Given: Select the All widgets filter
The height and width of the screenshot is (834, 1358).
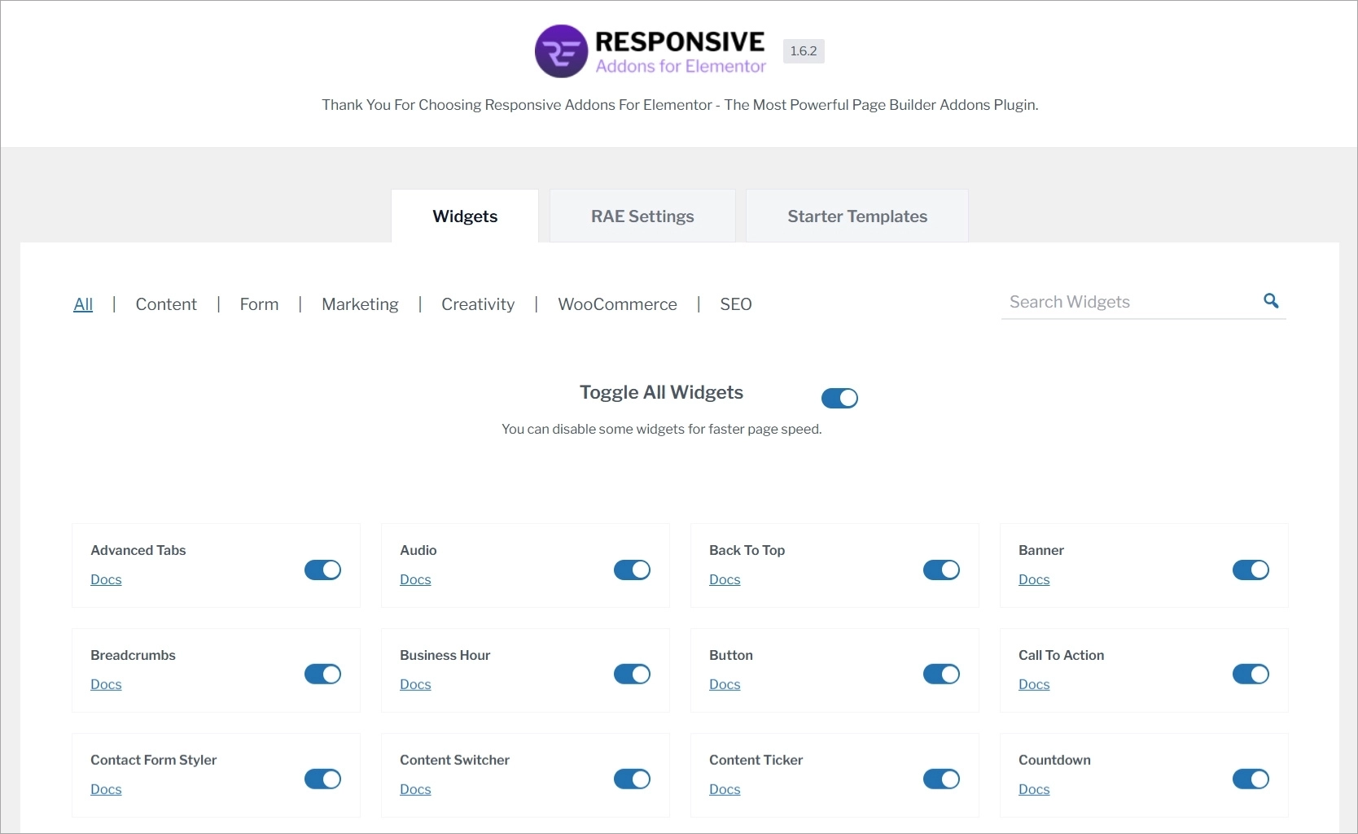Looking at the screenshot, I should pos(84,303).
